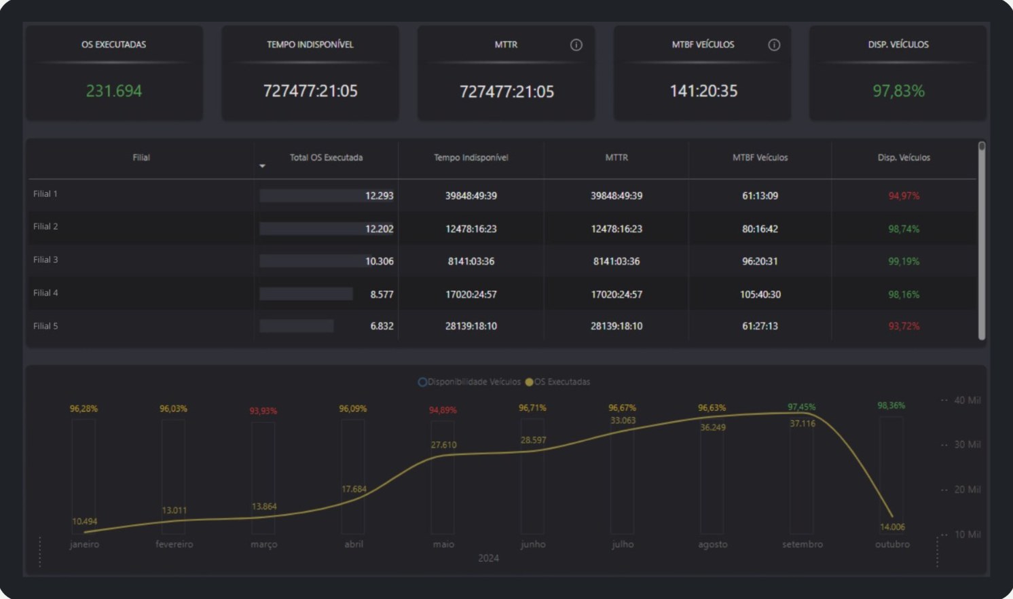
Task: Select the Filial 5 row label
Action: (45, 326)
